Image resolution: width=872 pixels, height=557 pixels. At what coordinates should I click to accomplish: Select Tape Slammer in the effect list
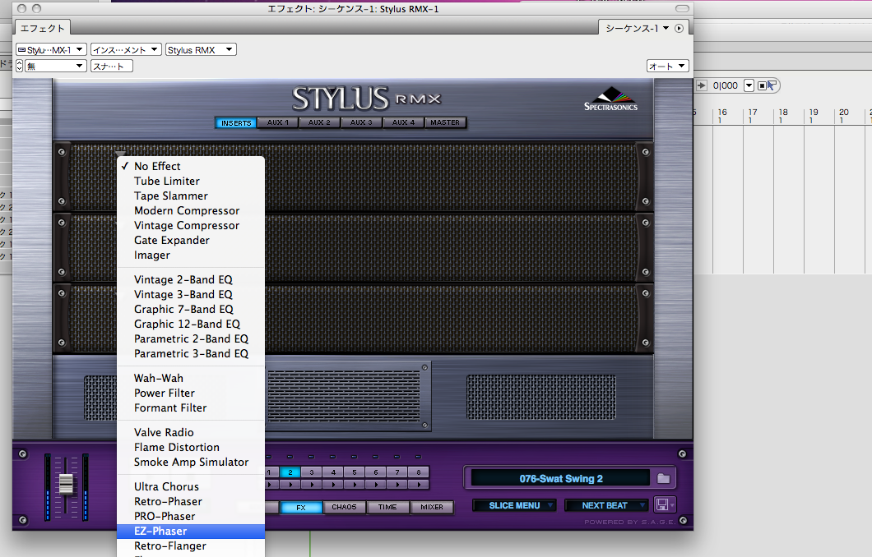point(170,196)
